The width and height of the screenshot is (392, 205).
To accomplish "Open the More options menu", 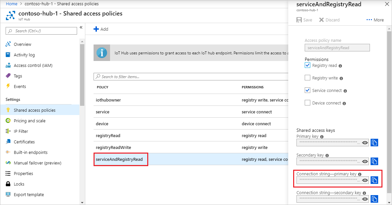I will [375, 20].
